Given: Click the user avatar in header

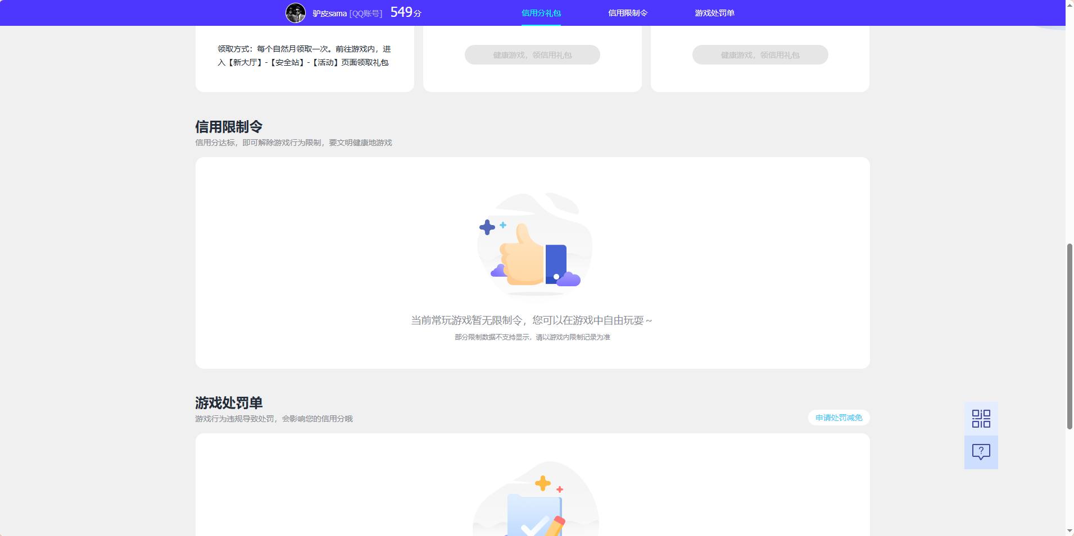Looking at the screenshot, I should [296, 13].
